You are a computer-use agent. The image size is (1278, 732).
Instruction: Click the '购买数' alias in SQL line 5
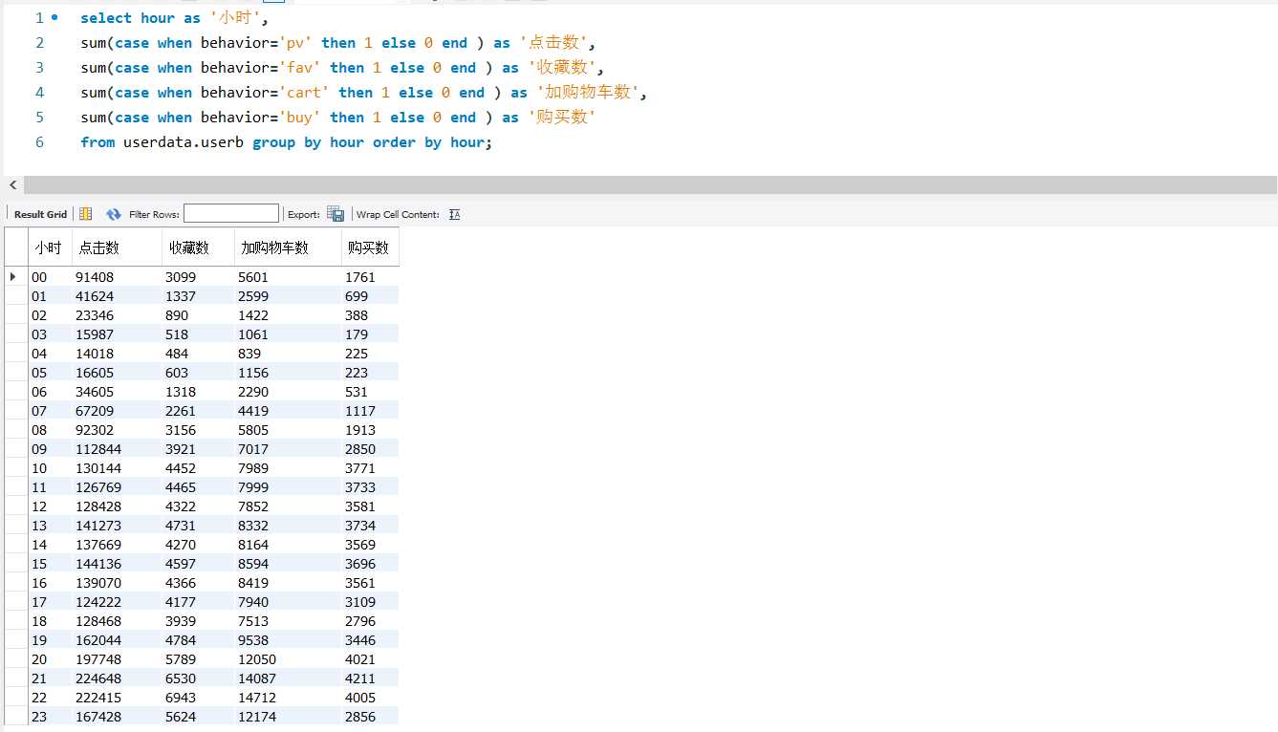point(562,118)
